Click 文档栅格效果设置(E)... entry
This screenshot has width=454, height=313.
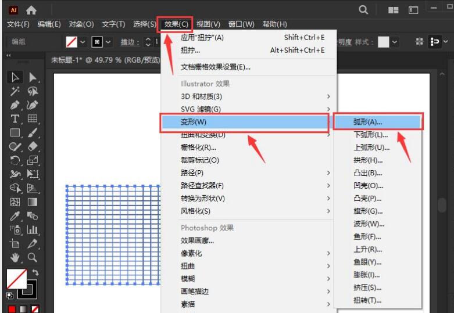coord(216,67)
